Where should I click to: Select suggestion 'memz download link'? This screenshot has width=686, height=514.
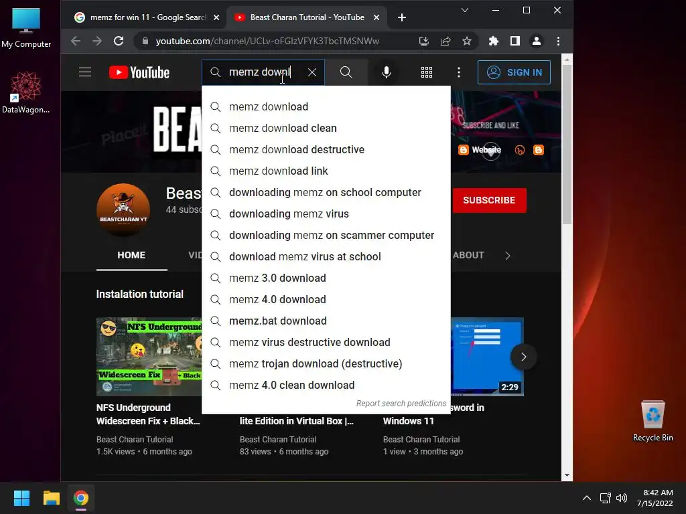point(326,171)
